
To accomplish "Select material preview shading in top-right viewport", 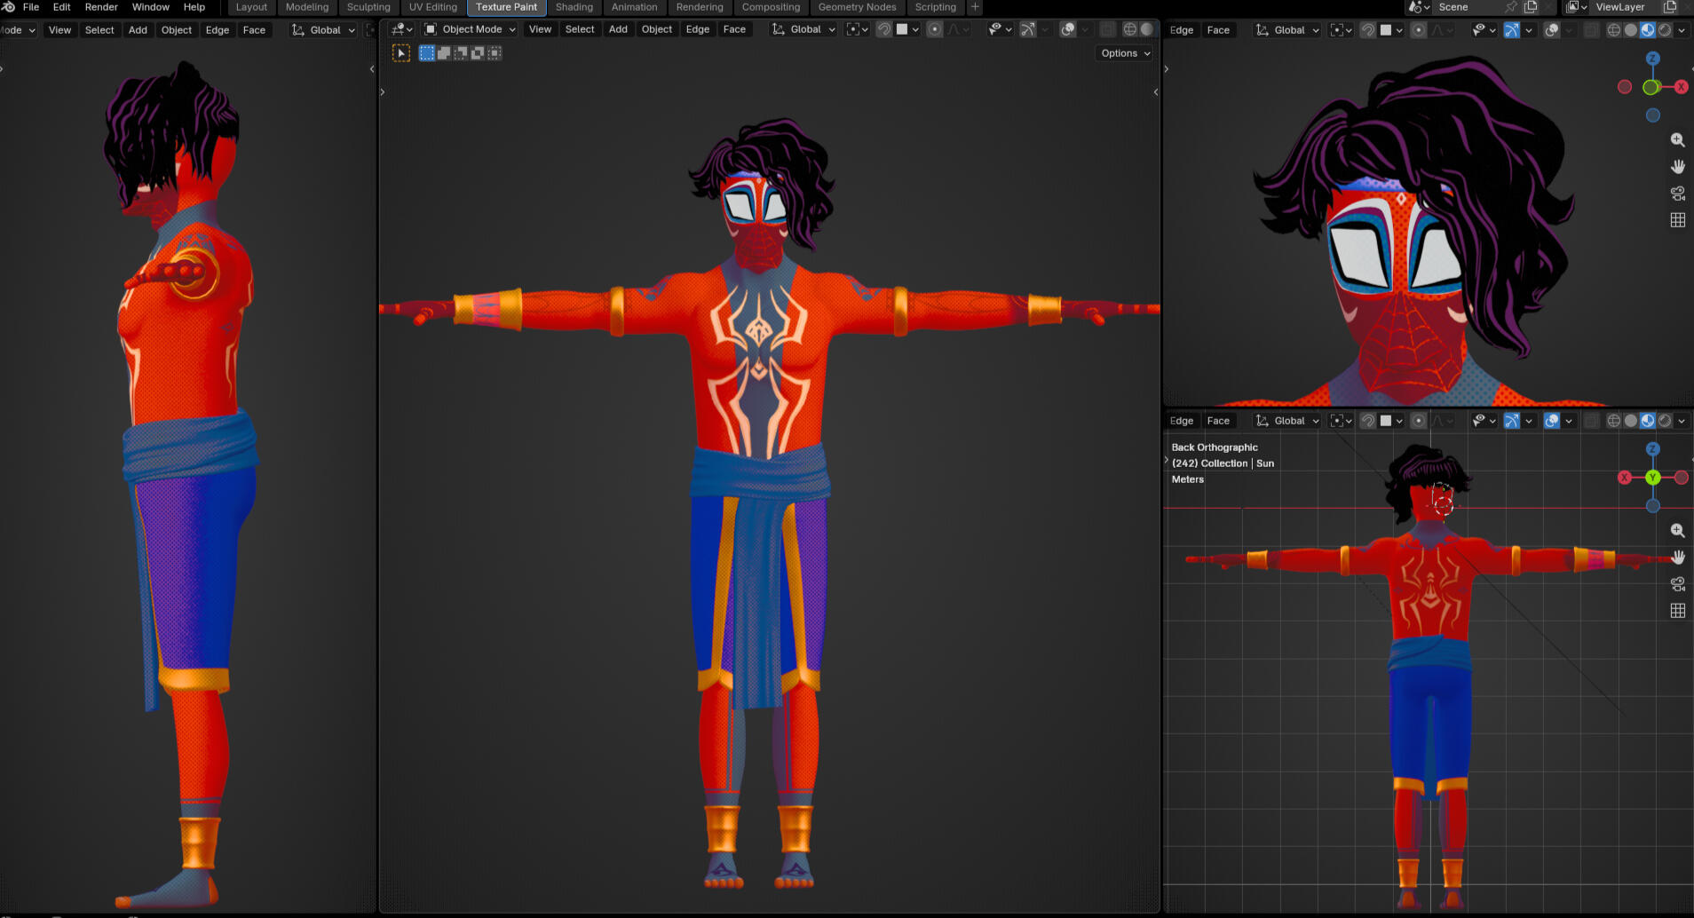I will (x=1648, y=30).
